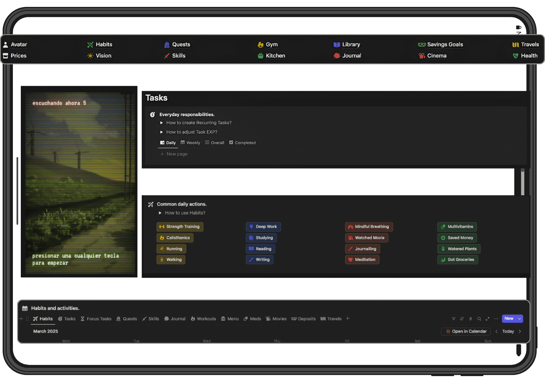Open the more options ellipsis icon
The image size is (545, 383).
(x=496, y=319)
